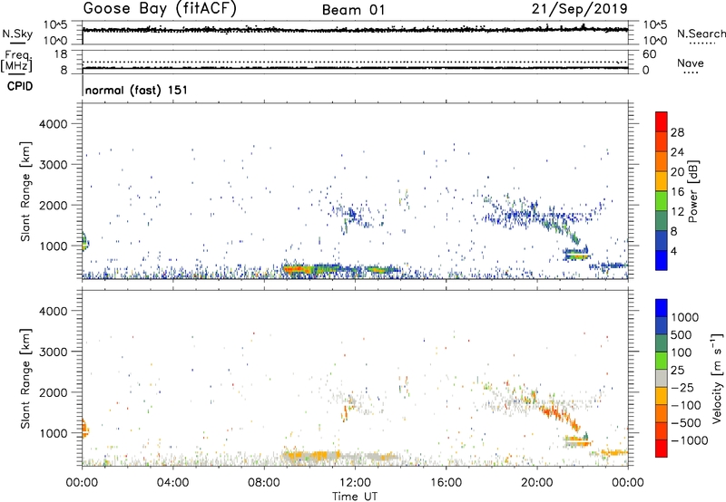Viewport: 726px width, 502px height.
Task: Click the Power [dB] colorbar title
Action: [692, 191]
